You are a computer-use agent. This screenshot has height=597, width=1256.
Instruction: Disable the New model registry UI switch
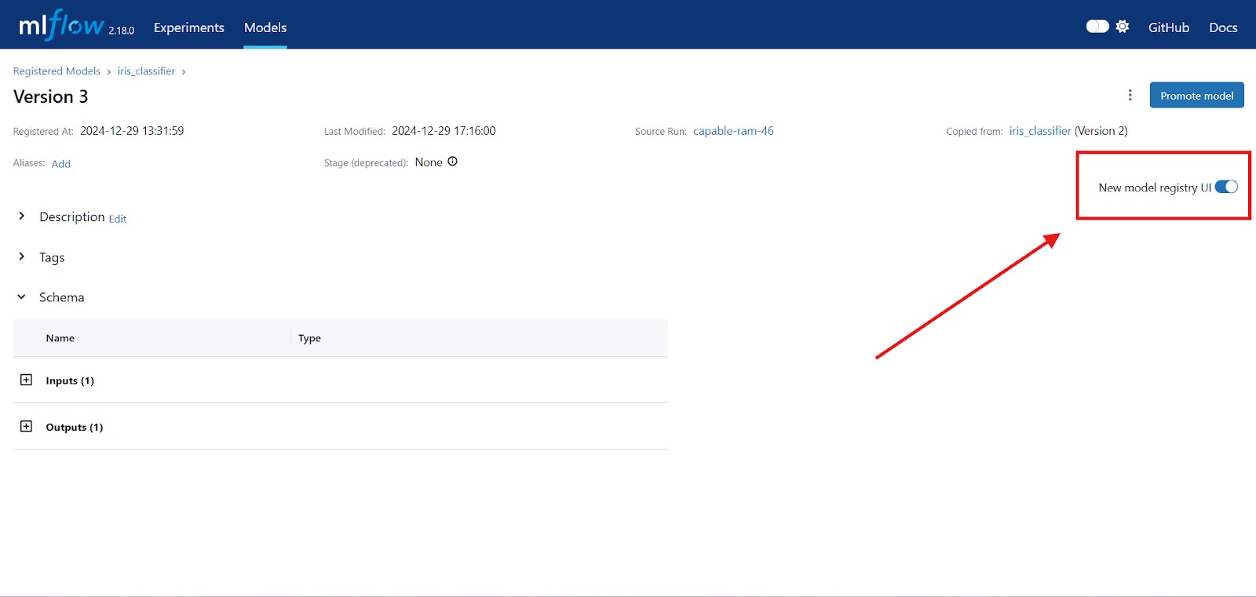coord(1225,187)
